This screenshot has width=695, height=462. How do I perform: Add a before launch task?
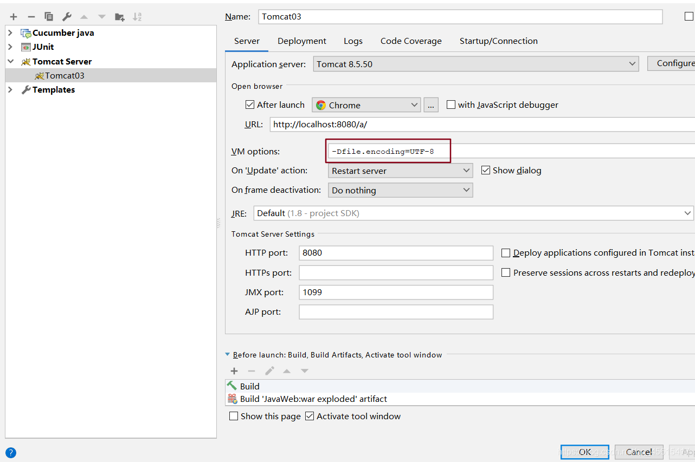coord(234,371)
